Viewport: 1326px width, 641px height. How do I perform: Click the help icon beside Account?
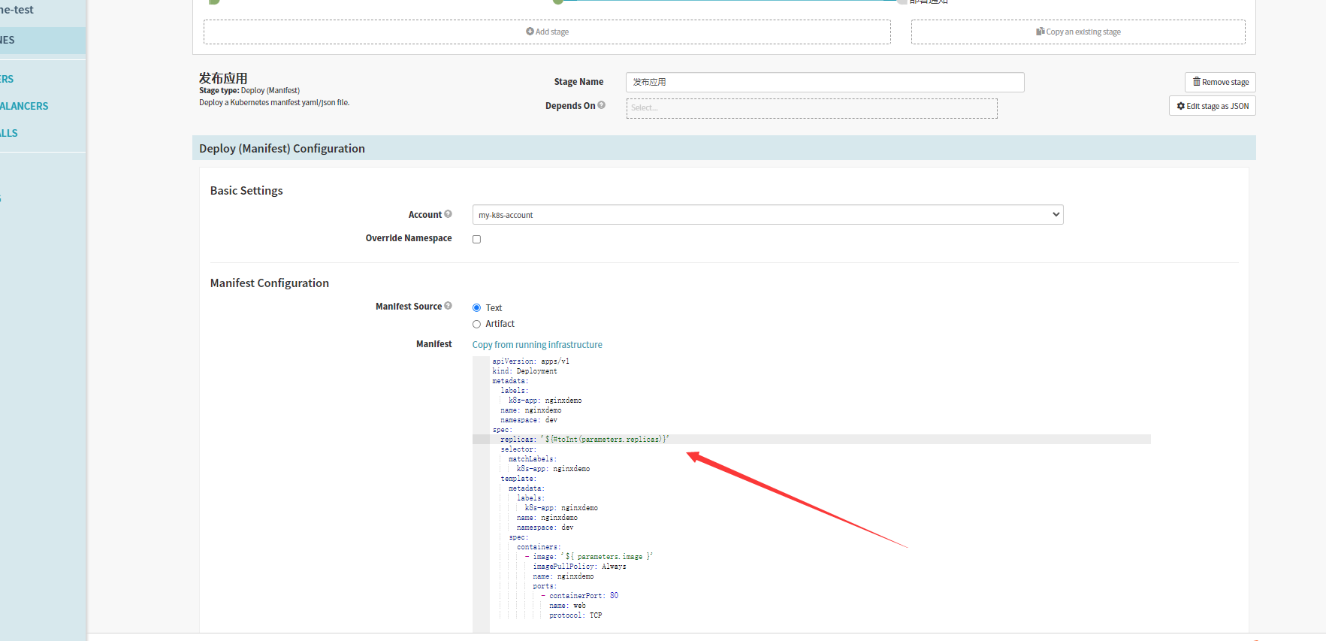tap(449, 214)
